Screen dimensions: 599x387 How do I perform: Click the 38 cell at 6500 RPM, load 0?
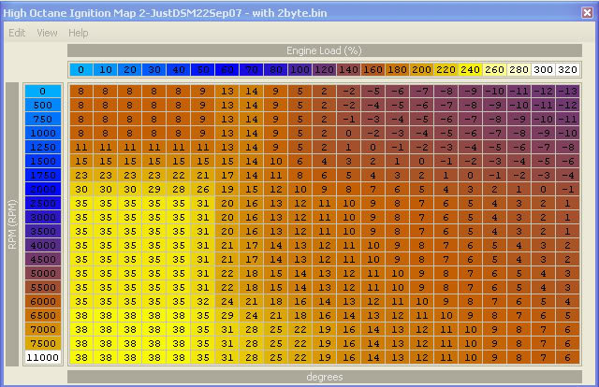click(81, 316)
